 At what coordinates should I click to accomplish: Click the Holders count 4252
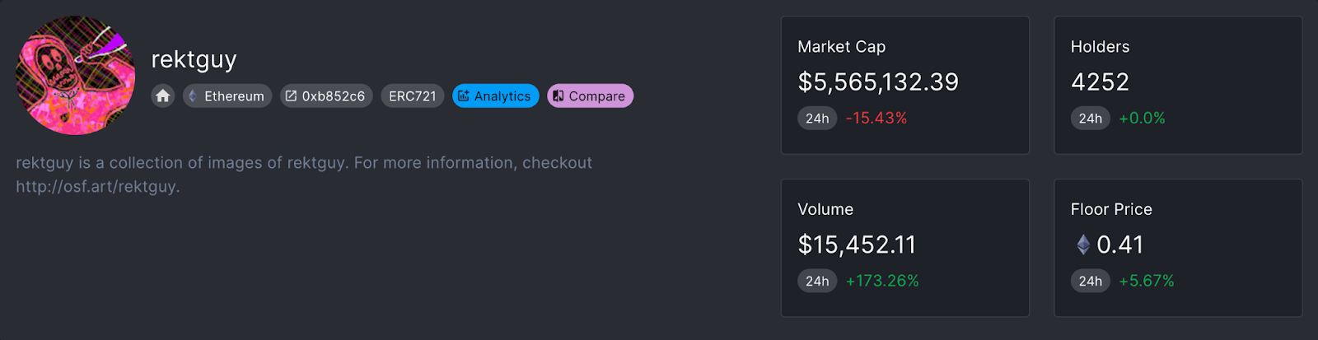[x=1100, y=82]
